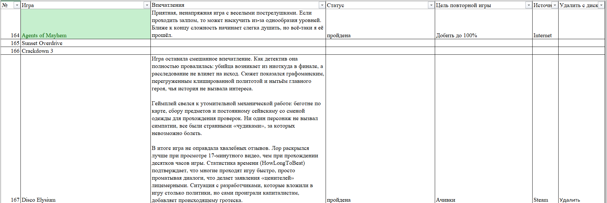Select the cell Crackdown 3
The height and width of the screenshot is (203, 607).
(85, 51)
